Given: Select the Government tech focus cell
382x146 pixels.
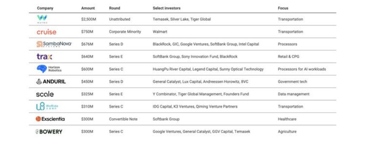Looking at the screenshot, I should 292,82.
